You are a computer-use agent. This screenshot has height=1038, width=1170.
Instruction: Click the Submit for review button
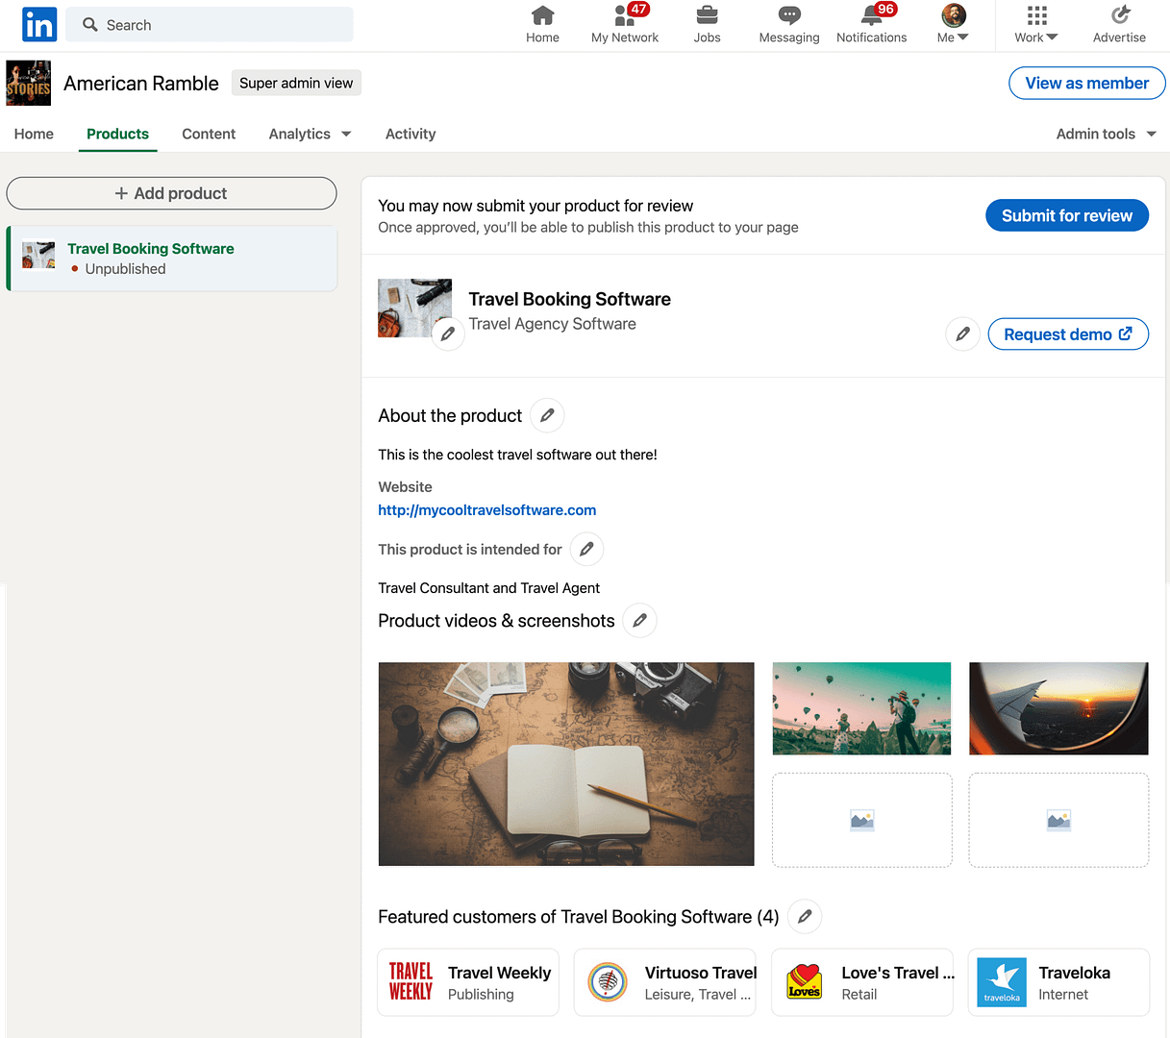[x=1066, y=215]
